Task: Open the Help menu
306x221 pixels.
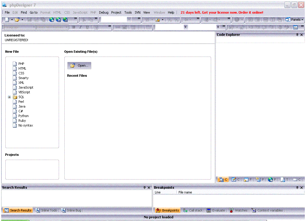Action: click(x=171, y=12)
